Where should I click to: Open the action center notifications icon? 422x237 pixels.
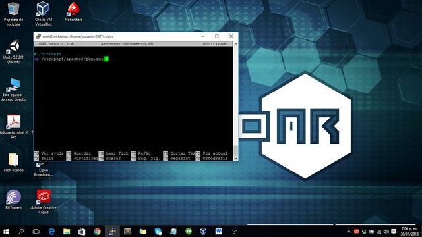pos(394,232)
